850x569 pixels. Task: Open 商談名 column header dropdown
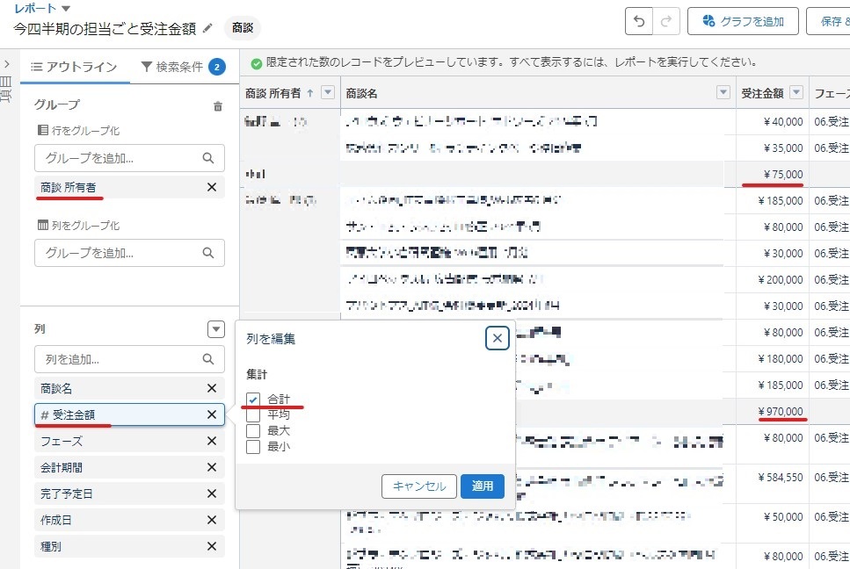(x=723, y=92)
